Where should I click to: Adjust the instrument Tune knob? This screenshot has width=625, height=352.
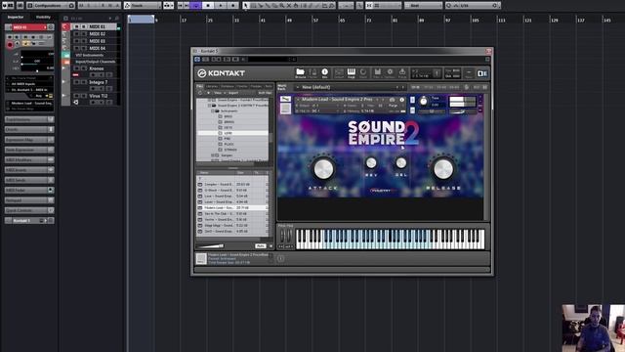(423, 102)
